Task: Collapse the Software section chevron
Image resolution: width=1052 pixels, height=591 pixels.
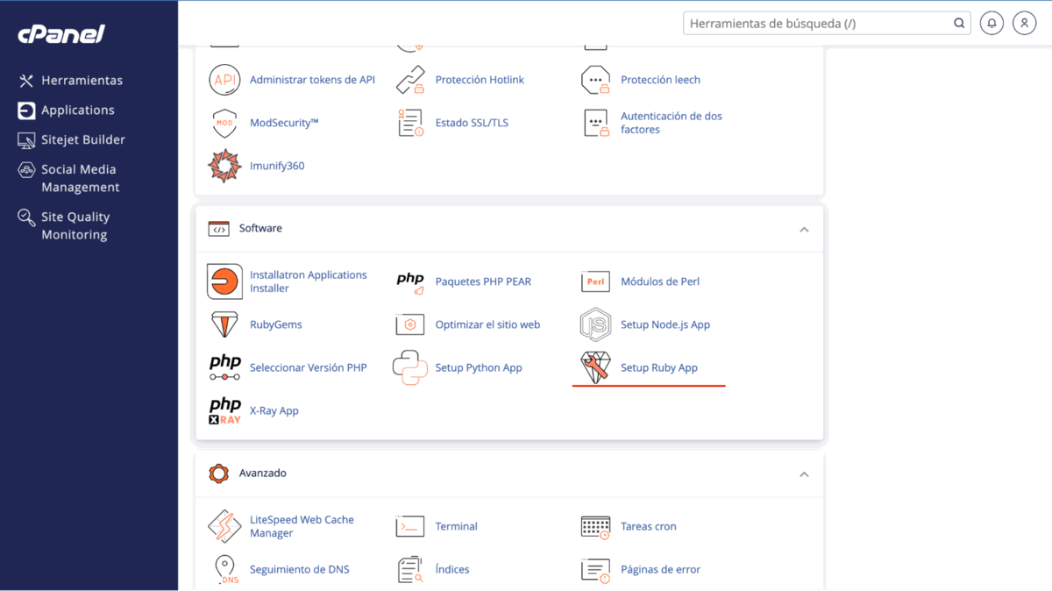Action: click(x=804, y=230)
